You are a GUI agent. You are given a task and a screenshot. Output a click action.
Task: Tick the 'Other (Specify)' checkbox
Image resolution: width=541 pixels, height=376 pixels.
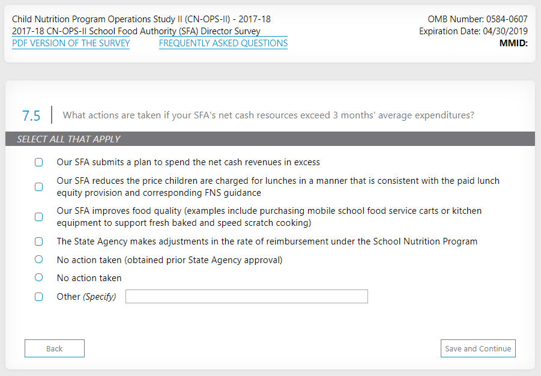tap(39, 297)
